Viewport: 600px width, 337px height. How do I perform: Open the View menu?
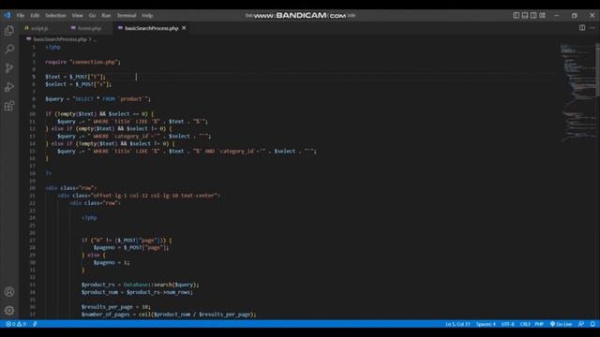(x=77, y=16)
